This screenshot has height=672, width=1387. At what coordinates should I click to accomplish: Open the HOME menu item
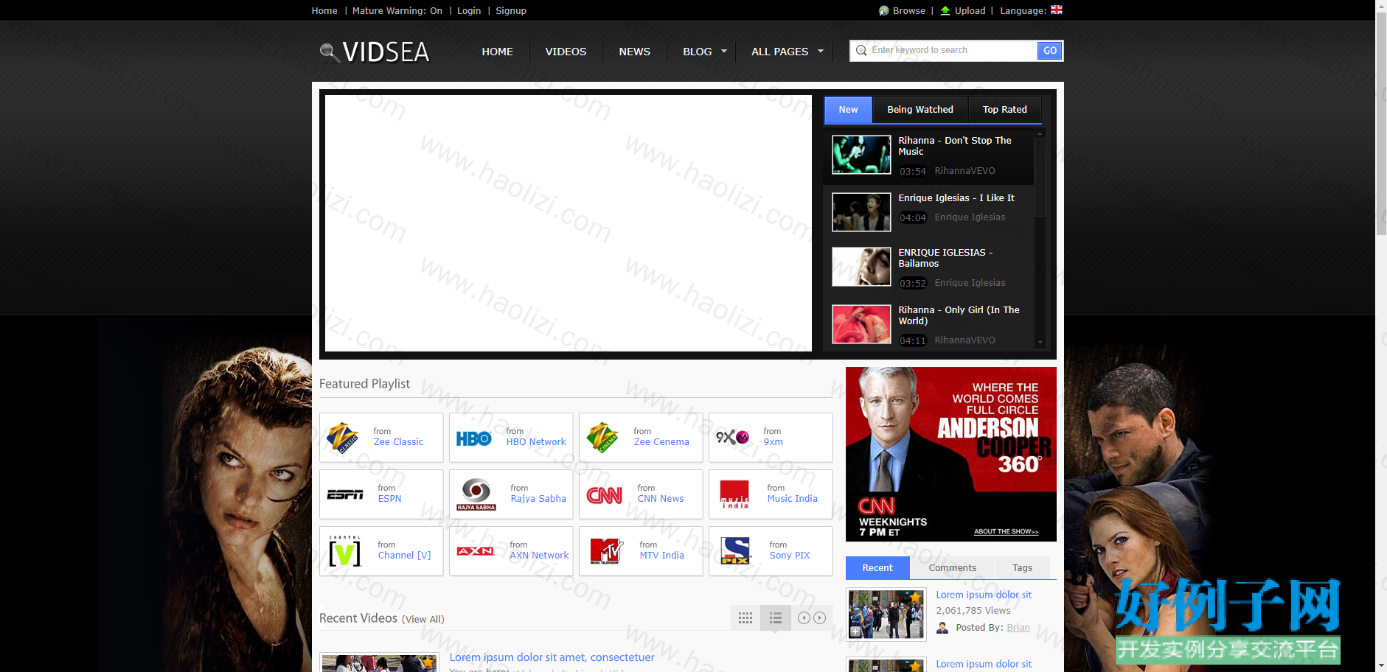tap(498, 52)
